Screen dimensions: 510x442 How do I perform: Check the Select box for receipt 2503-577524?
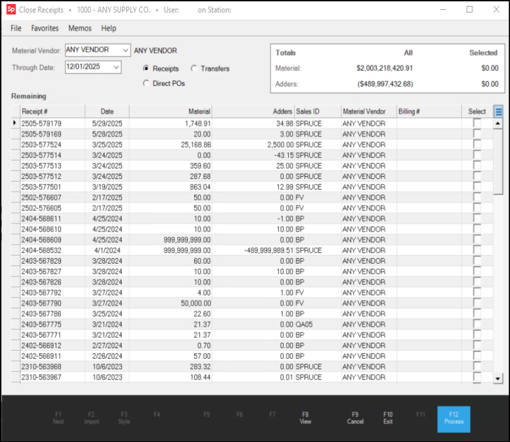[477, 144]
